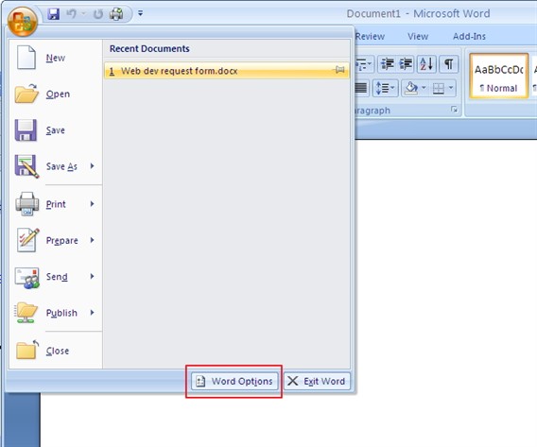Click the Shading paint bucket icon

pos(411,88)
